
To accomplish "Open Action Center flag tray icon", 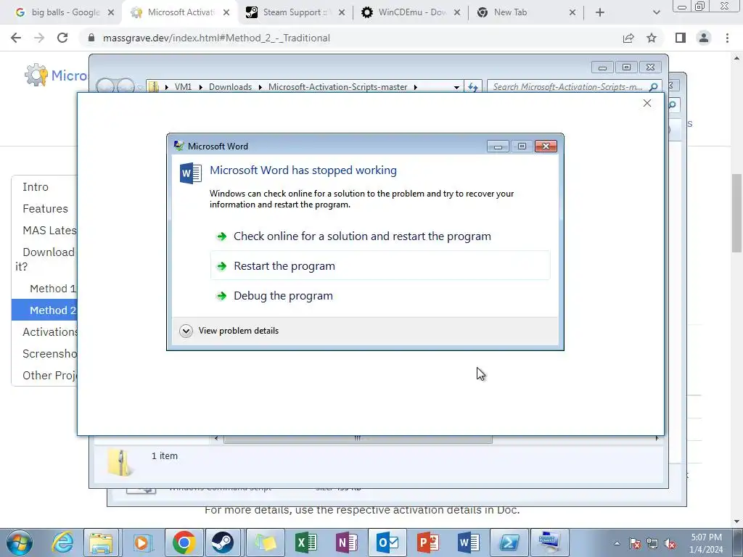I will pyautogui.click(x=635, y=544).
